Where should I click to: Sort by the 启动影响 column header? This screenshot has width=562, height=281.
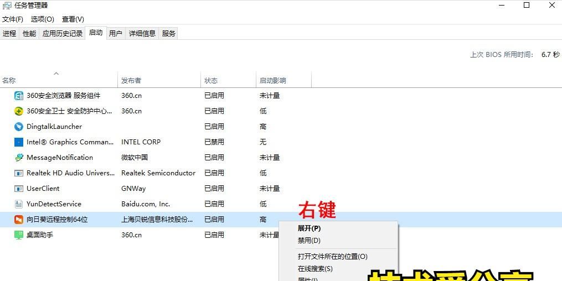click(x=283, y=81)
